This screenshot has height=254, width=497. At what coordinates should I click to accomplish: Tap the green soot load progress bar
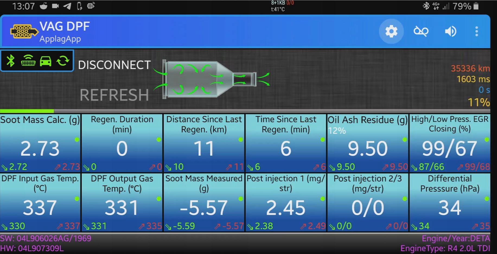tap(27, 111)
